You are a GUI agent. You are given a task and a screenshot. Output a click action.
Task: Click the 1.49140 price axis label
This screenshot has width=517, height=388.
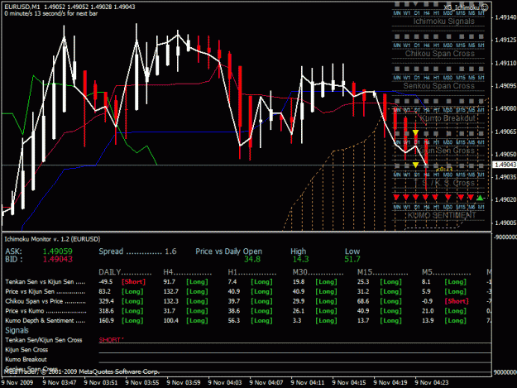click(505, 17)
